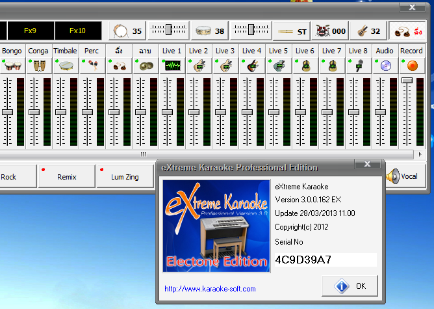Select the guitar 32 button
The height and width of the screenshot is (309, 434).
pyautogui.click(x=368, y=31)
